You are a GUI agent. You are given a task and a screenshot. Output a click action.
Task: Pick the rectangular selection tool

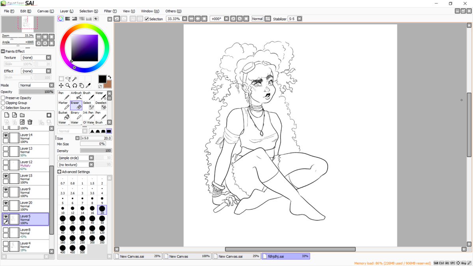click(x=61, y=79)
